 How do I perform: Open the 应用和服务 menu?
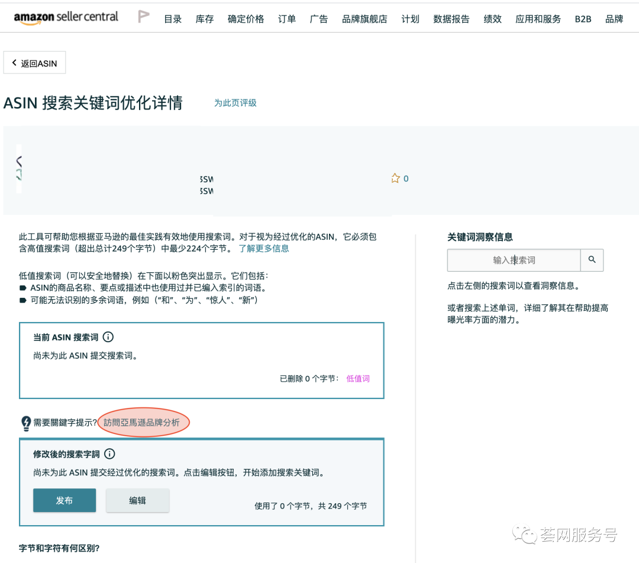538,19
